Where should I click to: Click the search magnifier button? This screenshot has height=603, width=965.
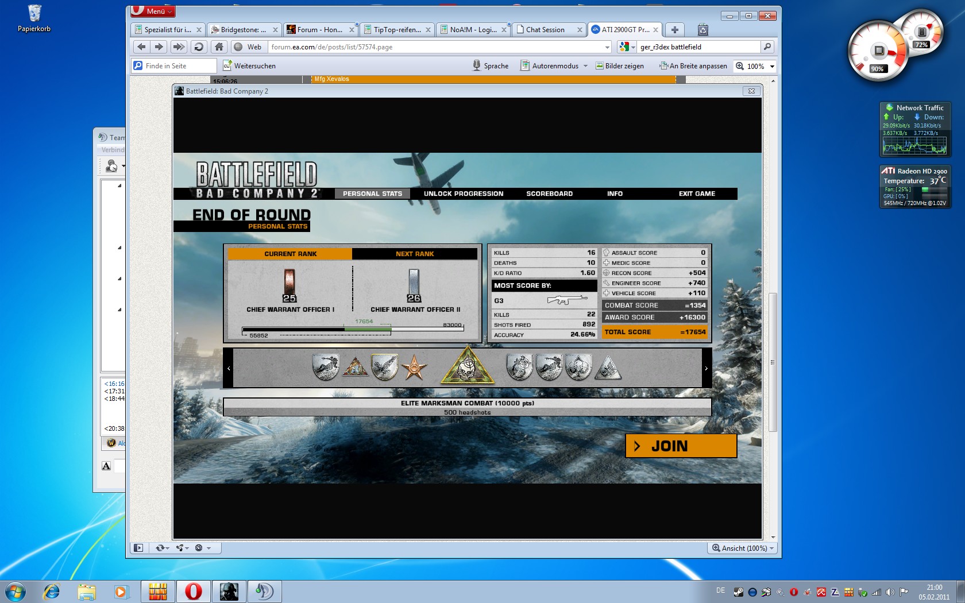click(x=767, y=47)
